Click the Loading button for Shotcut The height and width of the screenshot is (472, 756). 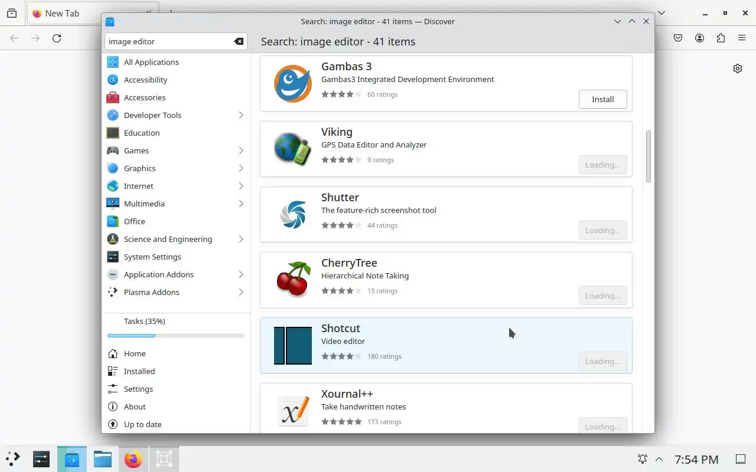pos(603,361)
